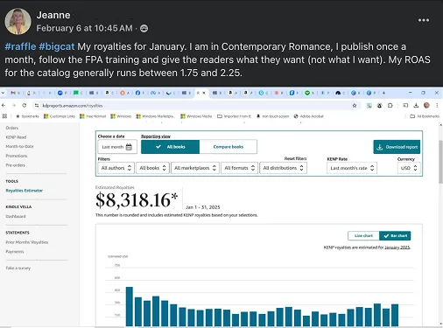Open the browser extensions puzzle icon
The image size is (443, 328).
[x=390, y=106]
